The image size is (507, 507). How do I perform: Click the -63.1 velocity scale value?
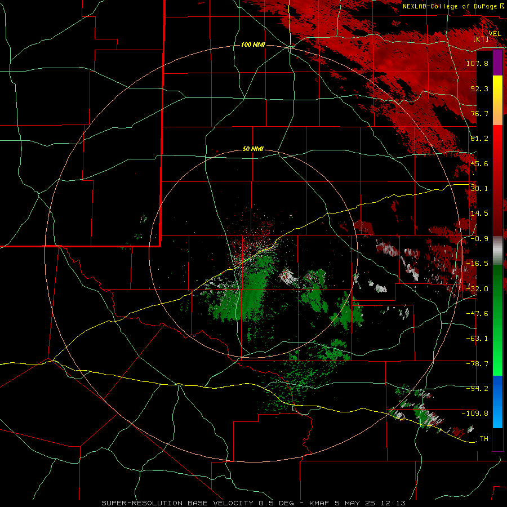click(477, 339)
